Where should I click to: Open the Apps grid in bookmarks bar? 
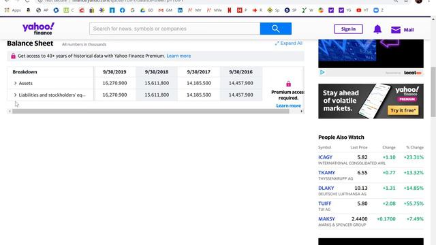click(13, 10)
